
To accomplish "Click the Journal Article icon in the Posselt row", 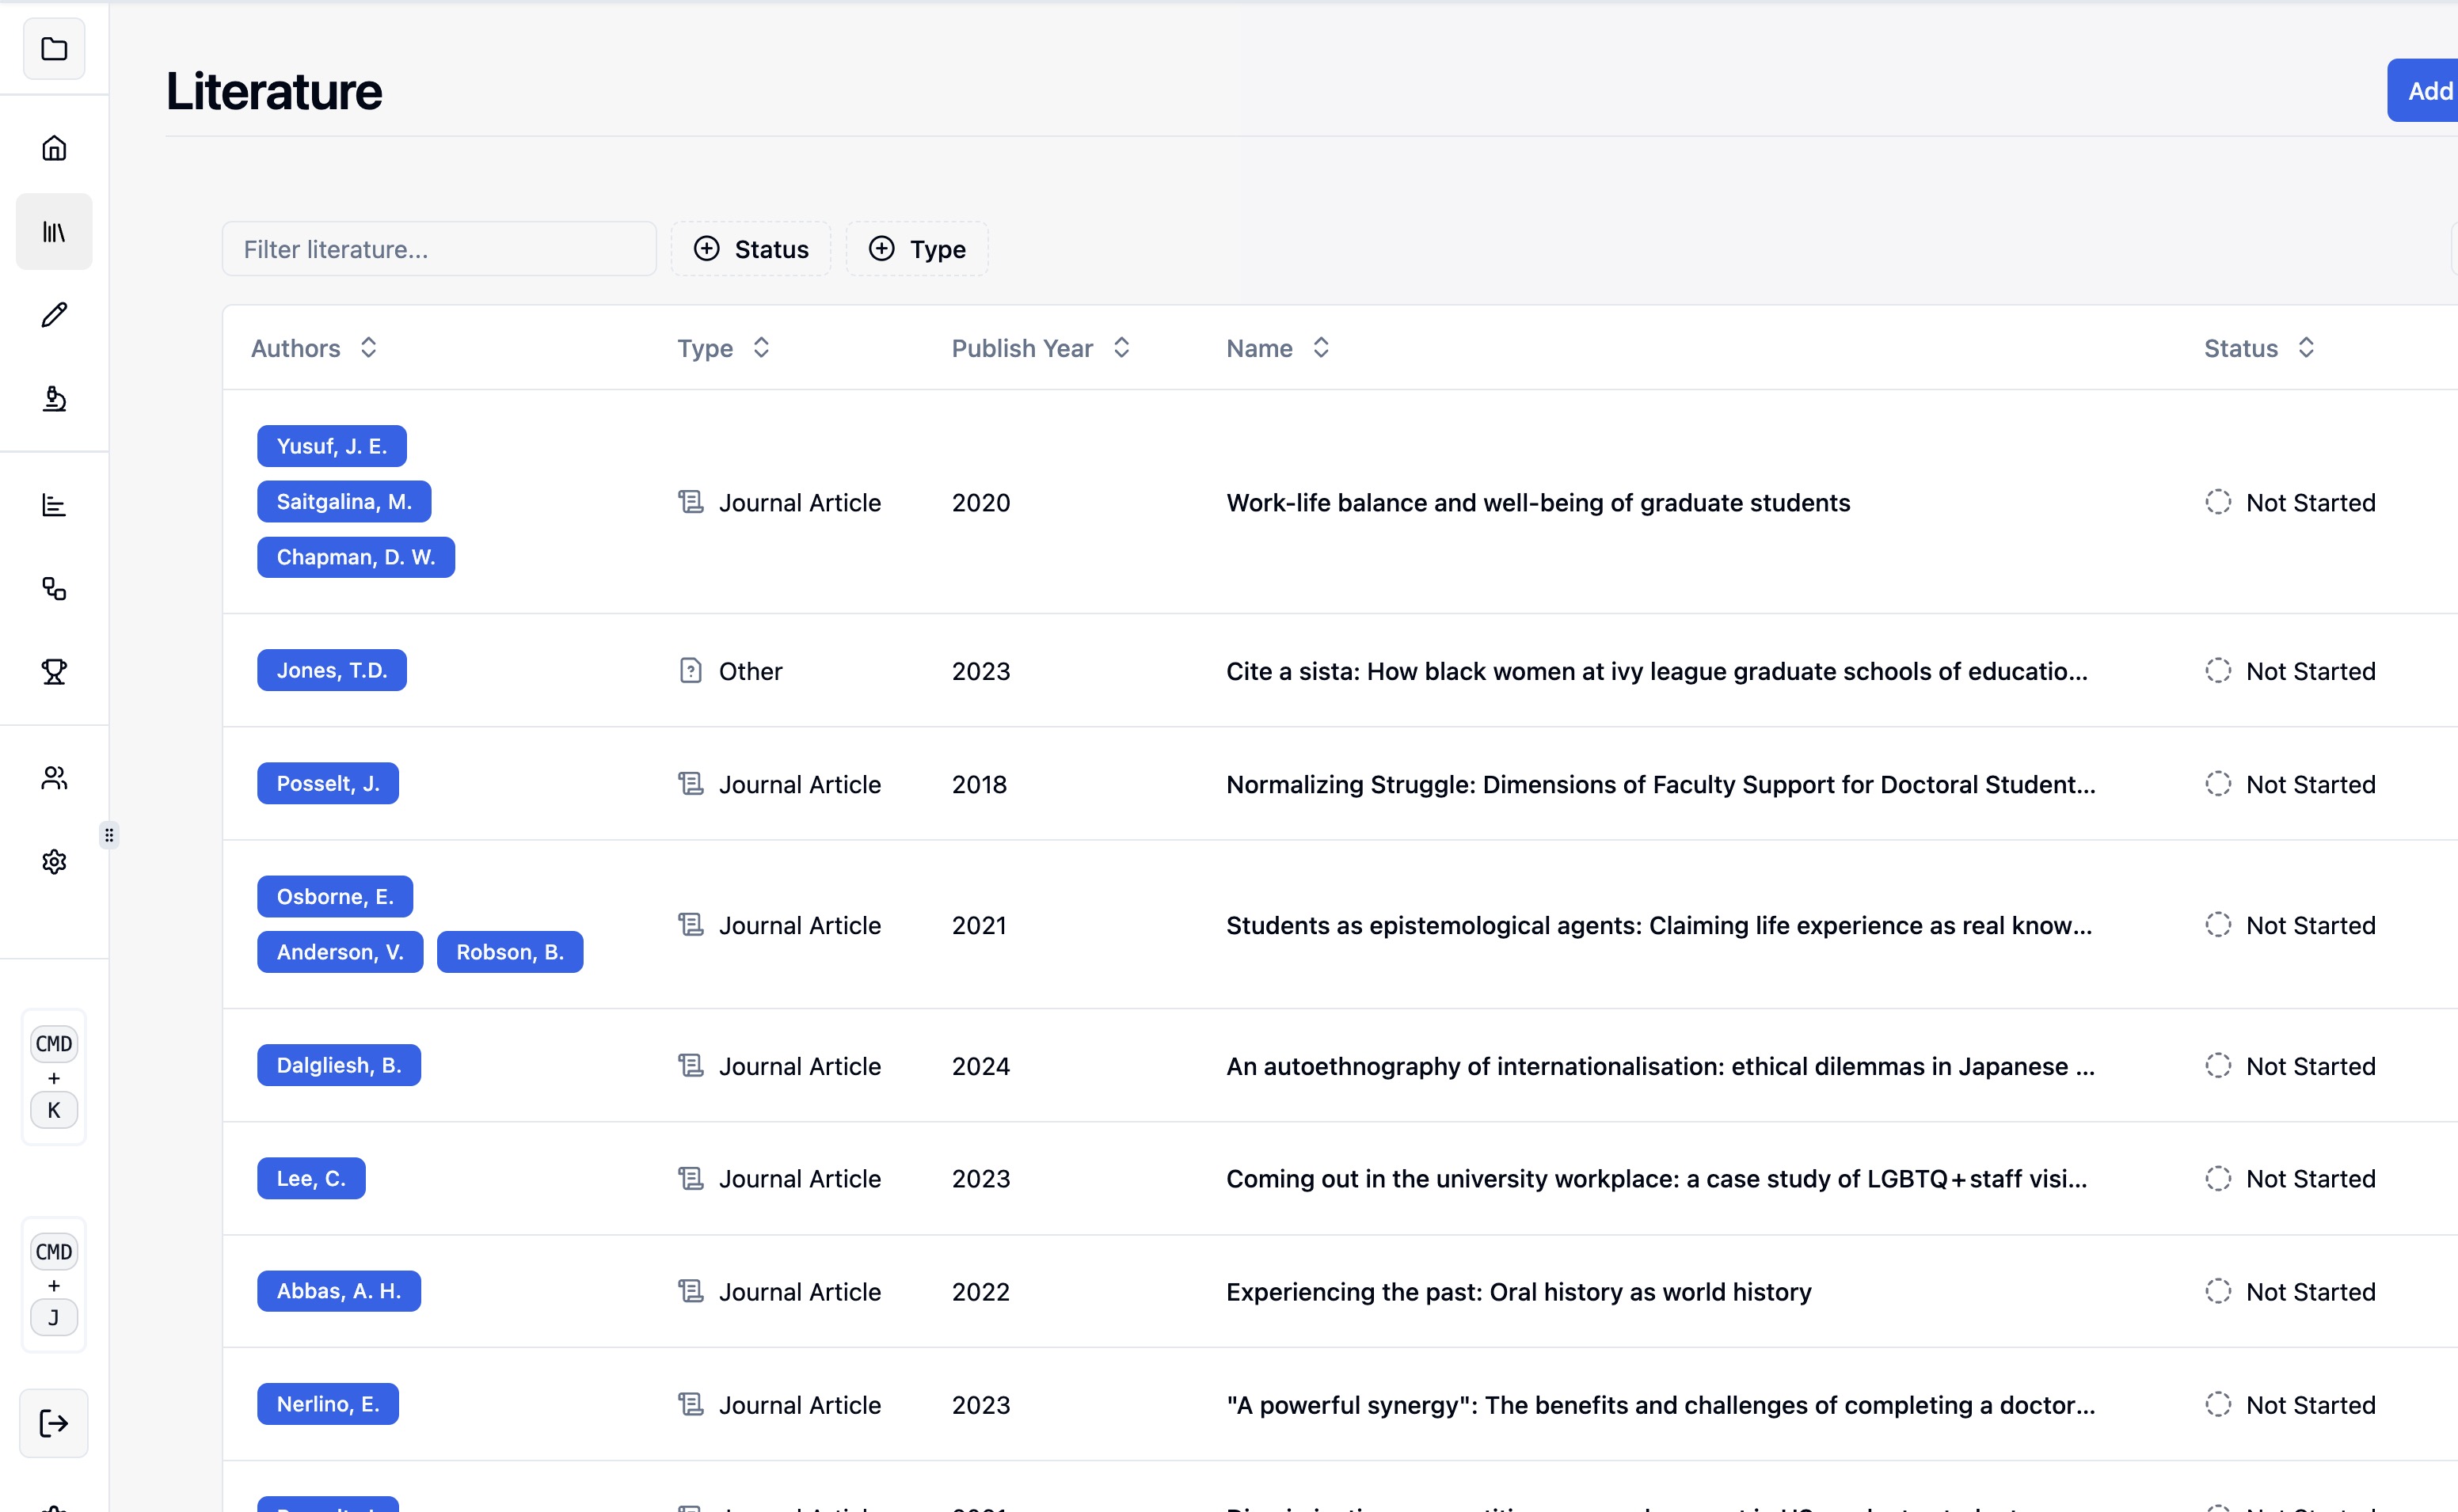I will click(691, 784).
